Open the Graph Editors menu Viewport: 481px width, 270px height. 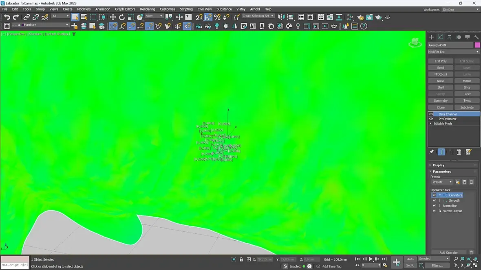[x=125, y=9]
